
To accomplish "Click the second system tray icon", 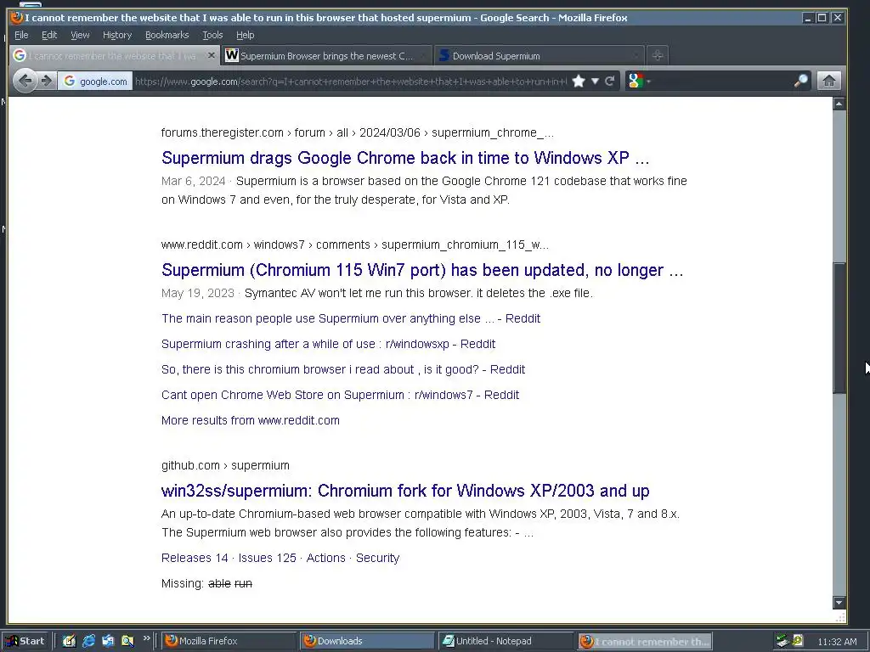I will click(798, 640).
